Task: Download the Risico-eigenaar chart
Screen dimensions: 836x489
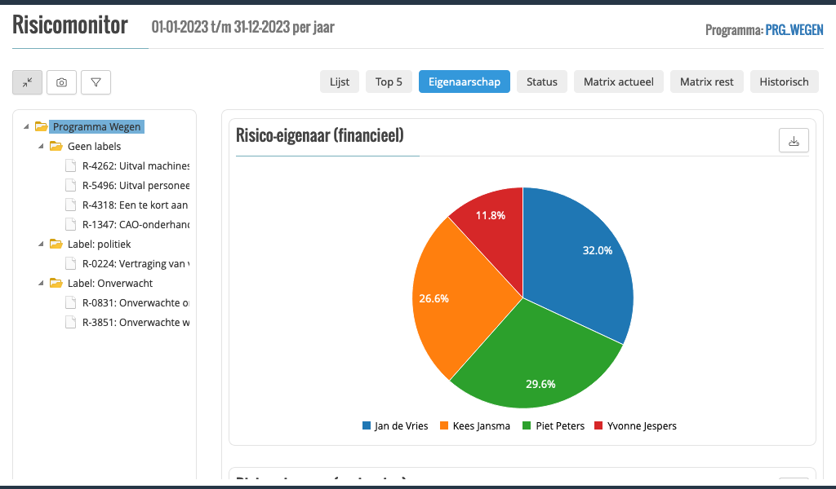Action: tap(793, 140)
